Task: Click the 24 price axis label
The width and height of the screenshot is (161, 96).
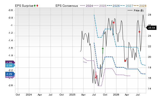Action: (149, 36)
